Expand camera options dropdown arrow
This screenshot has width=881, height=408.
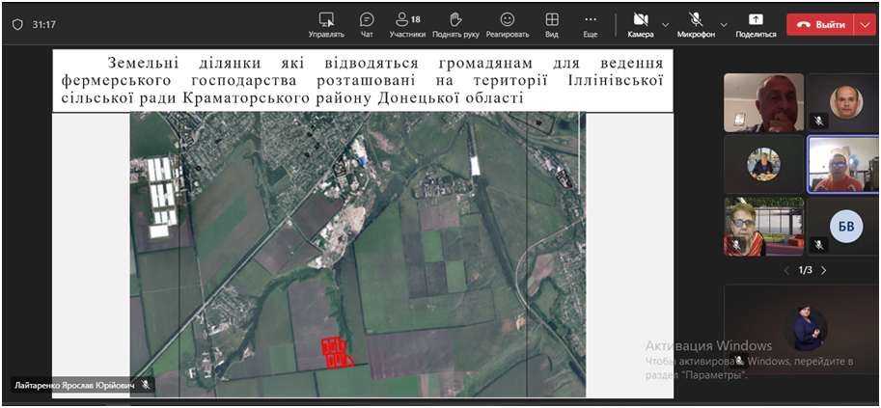click(x=666, y=24)
